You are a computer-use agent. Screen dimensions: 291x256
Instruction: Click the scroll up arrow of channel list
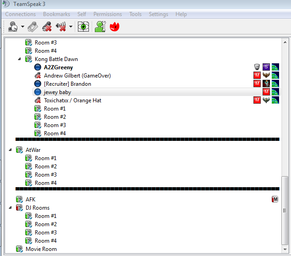(285, 42)
